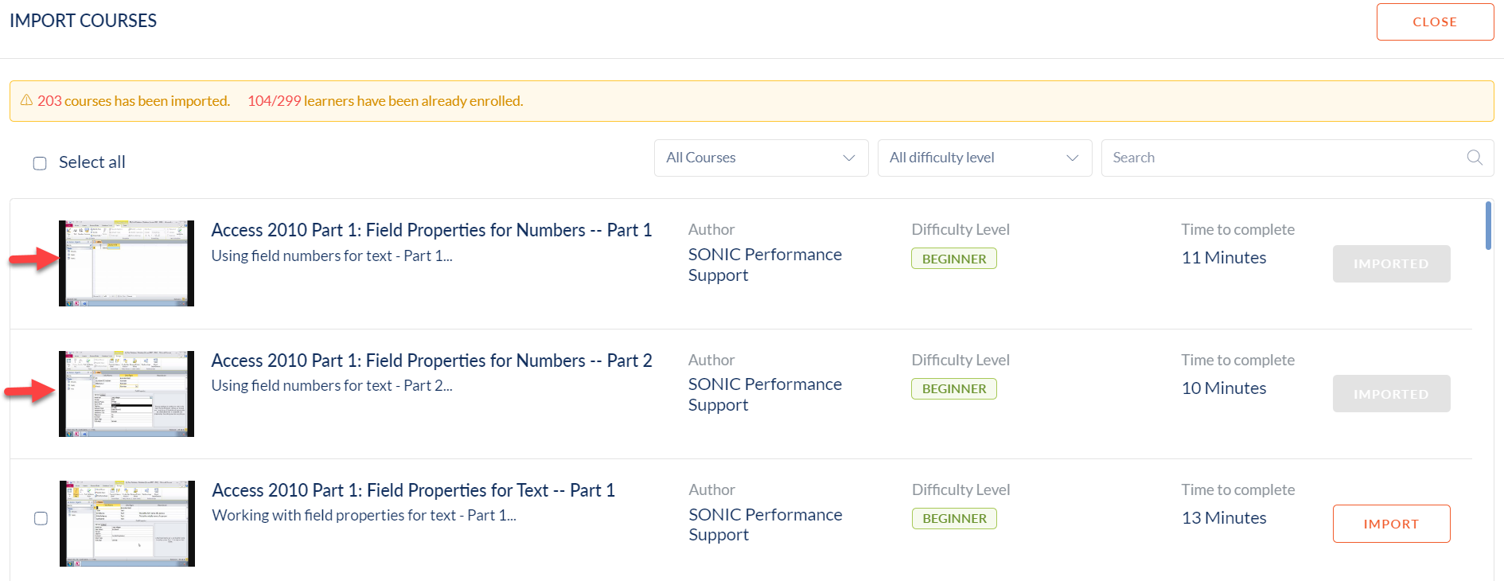Close the Import Courses dialog

[1435, 22]
